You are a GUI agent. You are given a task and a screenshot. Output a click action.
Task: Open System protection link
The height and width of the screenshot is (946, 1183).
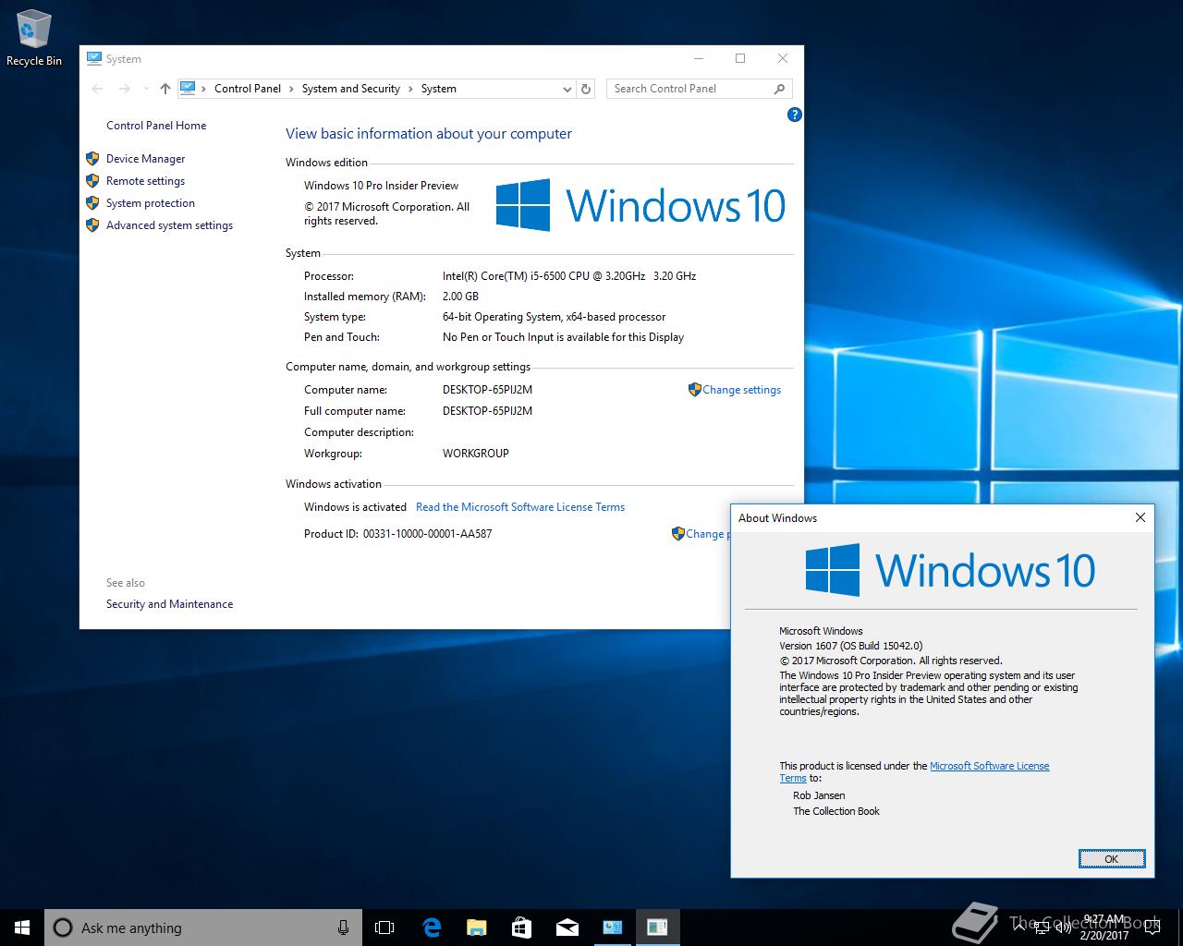coord(151,203)
